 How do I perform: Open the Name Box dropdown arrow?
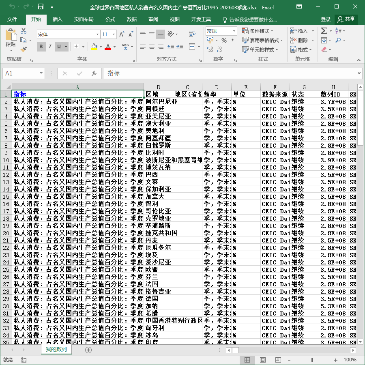click(x=41, y=73)
